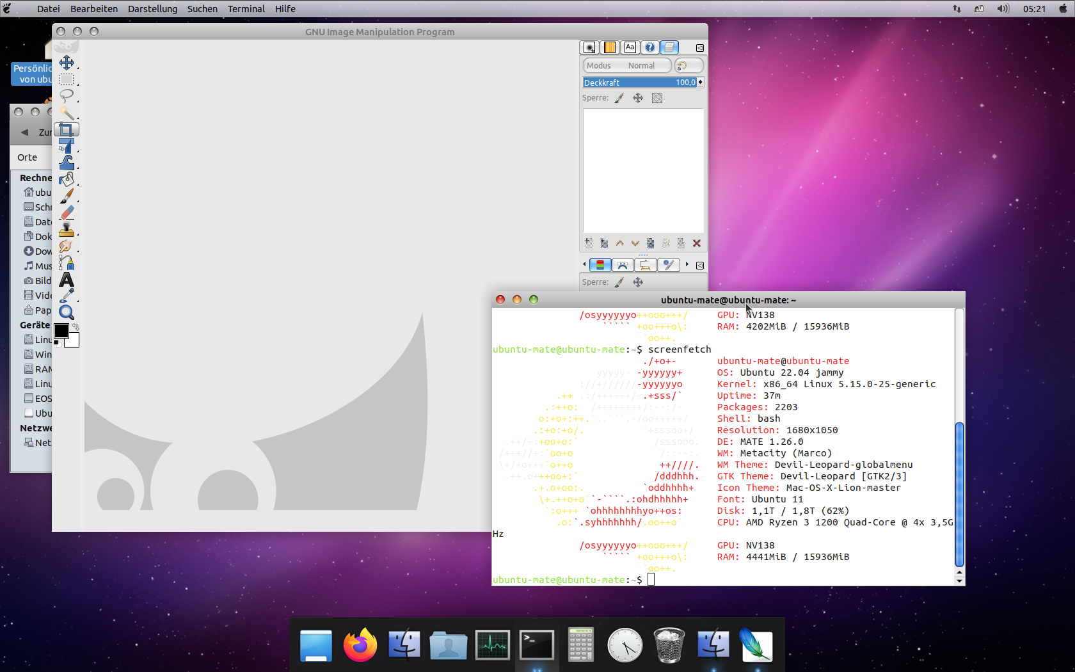The height and width of the screenshot is (672, 1075).
Task: Open the Layers dock tab configuration menu
Action: point(700,48)
